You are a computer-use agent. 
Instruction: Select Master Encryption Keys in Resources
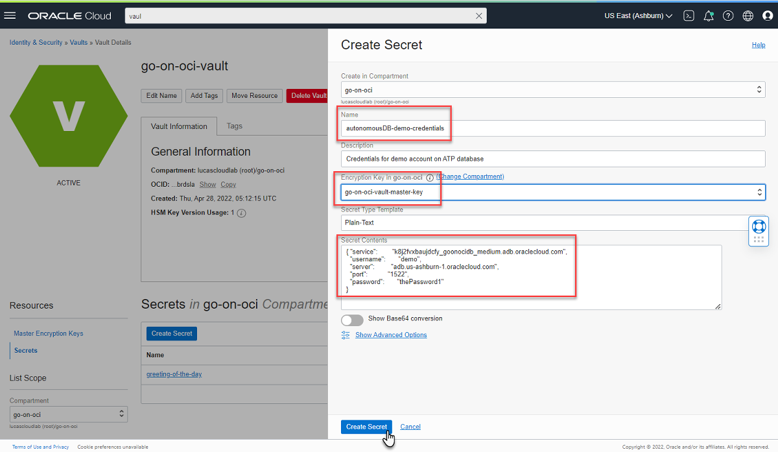tap(49, 333)
